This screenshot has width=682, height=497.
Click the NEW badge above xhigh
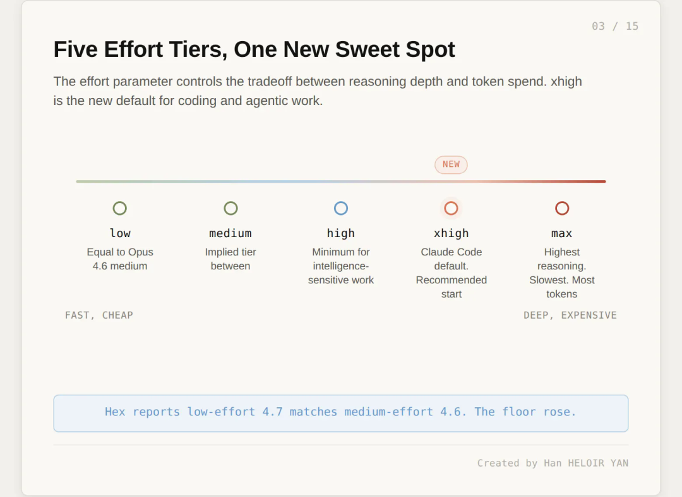pyautogui.click(x=451, y=164)
